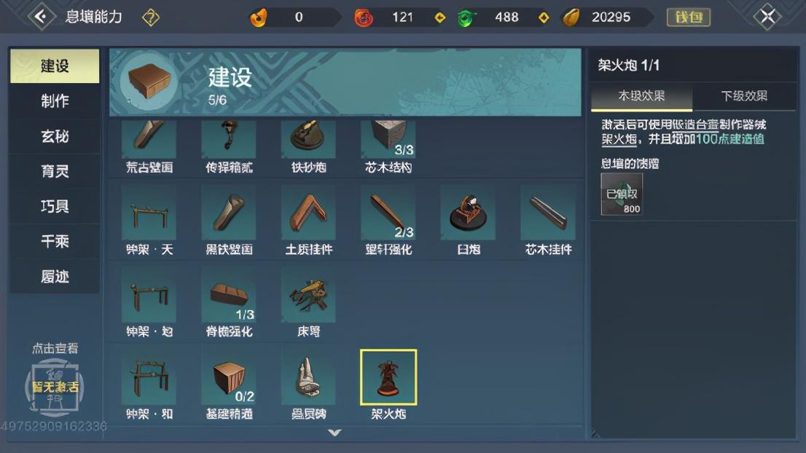Switch to the 本级效果 tab

[641, 96]
